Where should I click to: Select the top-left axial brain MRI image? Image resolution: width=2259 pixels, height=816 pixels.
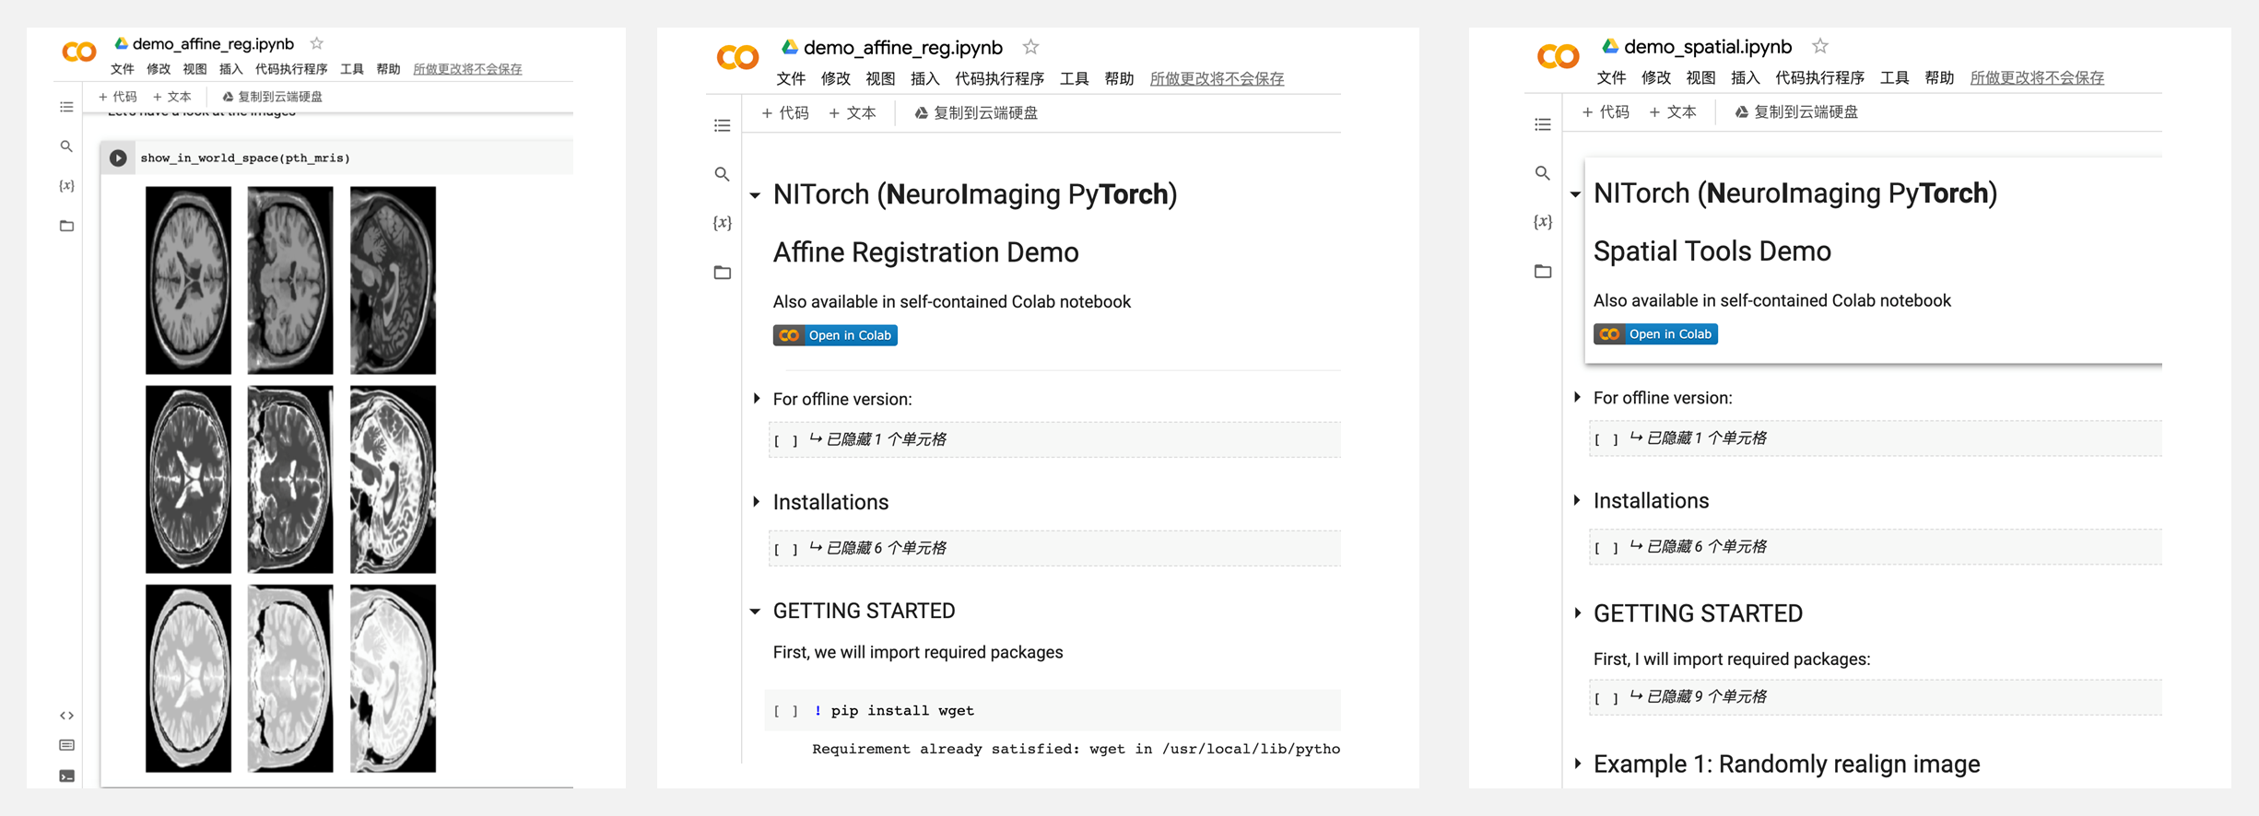188,280
